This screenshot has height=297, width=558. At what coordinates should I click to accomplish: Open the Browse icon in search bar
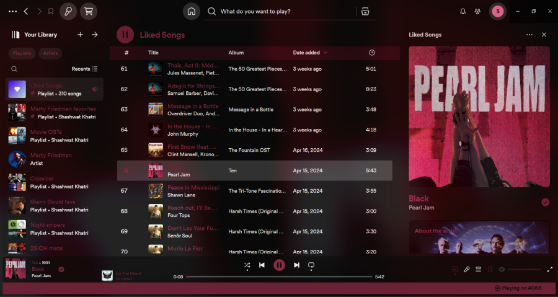365,11
